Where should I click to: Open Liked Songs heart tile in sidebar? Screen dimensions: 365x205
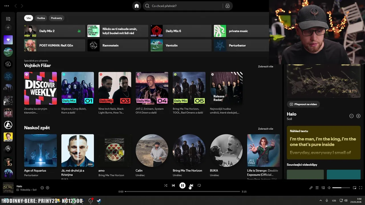(x=8, y=40)
